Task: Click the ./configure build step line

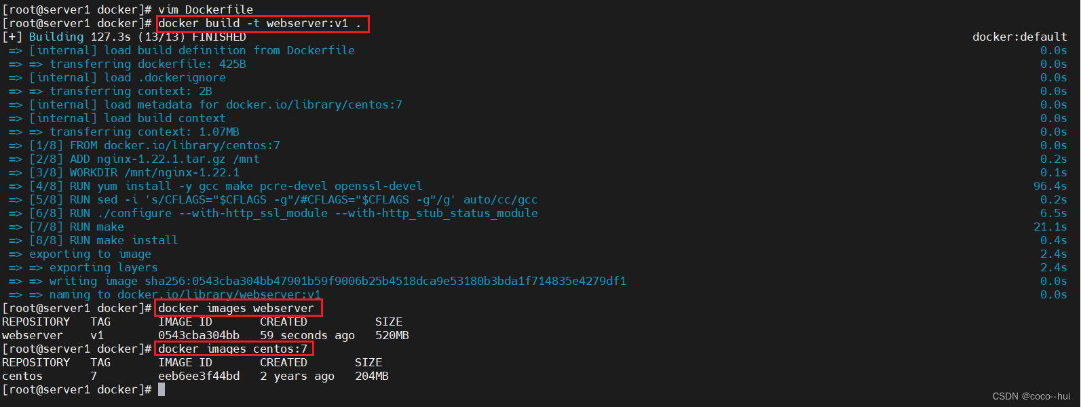Action: pyautogui.click(x=284, y=213)
